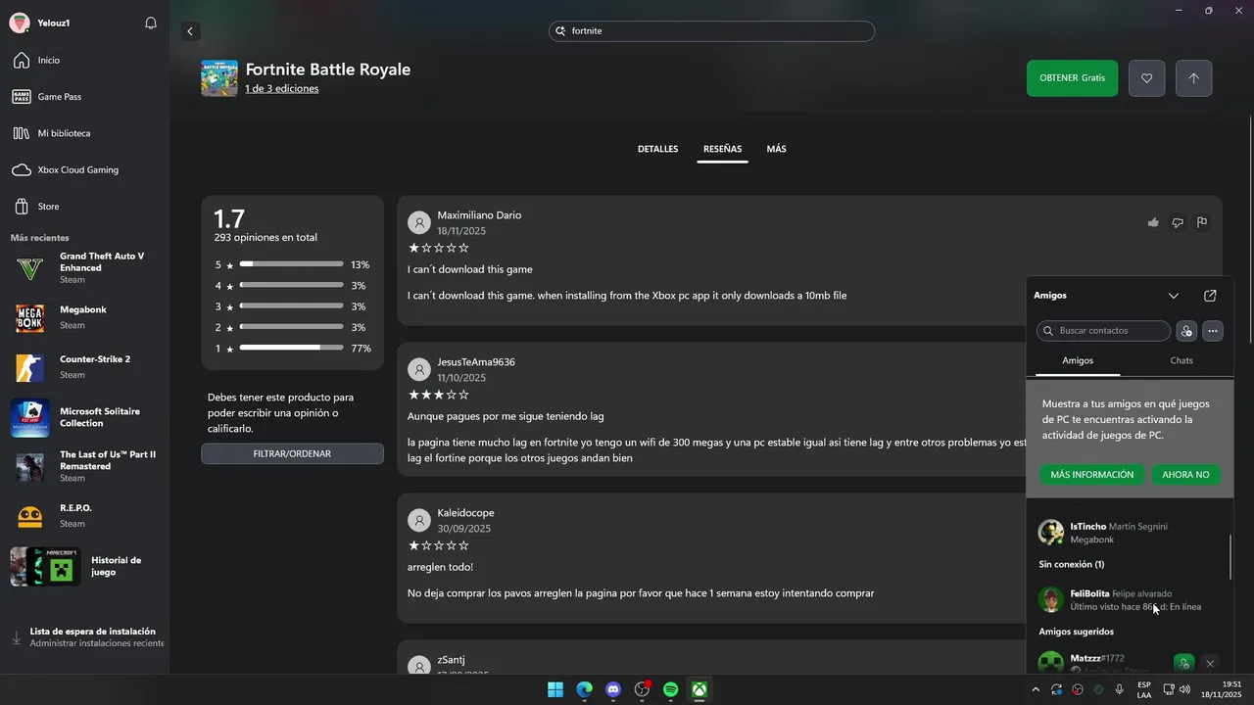This screenshot has height=705, width=1254.
Task: Select the Amigos tab in friends panel
Action: [x=1078, y=361]
